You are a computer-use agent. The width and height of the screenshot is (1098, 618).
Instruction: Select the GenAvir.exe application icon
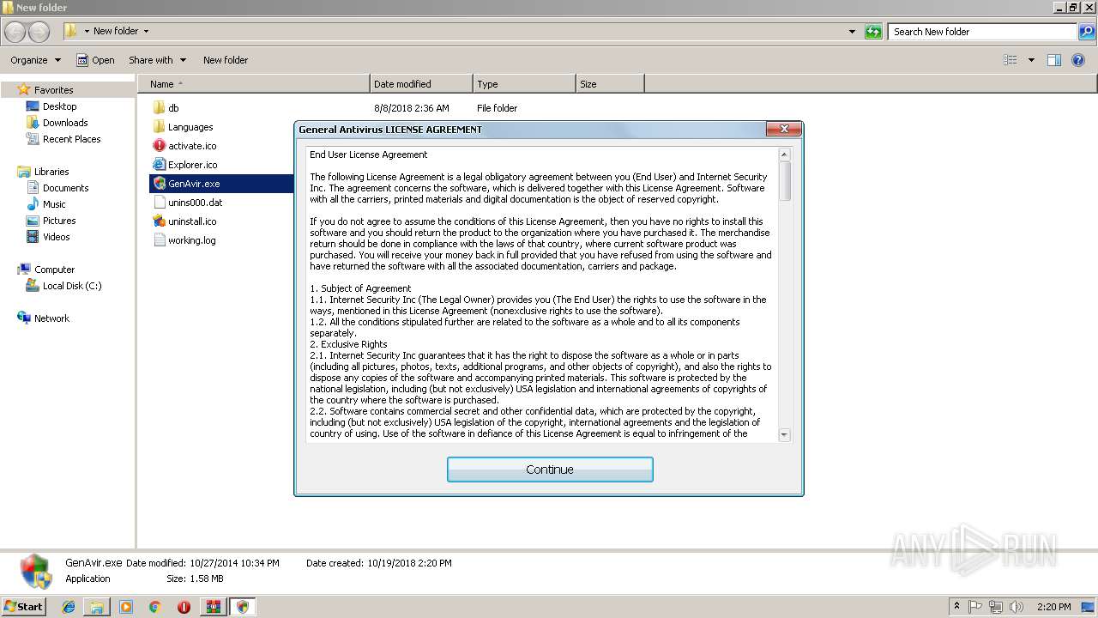coord(159,184)
